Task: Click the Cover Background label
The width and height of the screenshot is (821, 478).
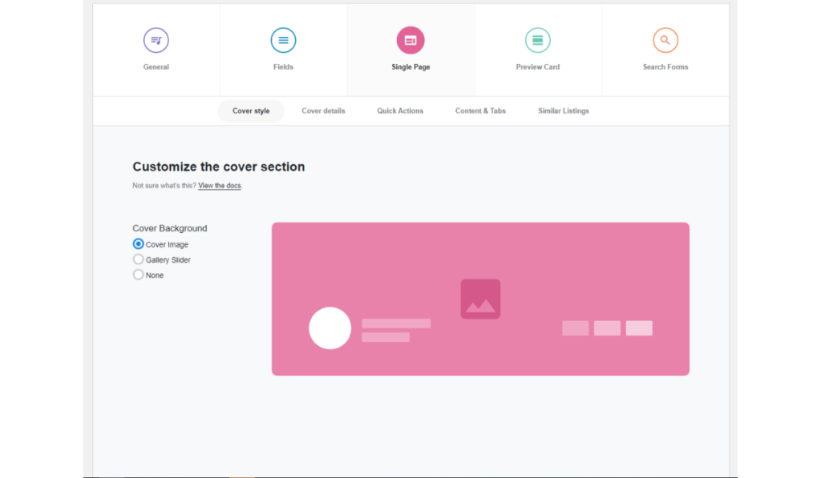Action: [x=170, y=228]
